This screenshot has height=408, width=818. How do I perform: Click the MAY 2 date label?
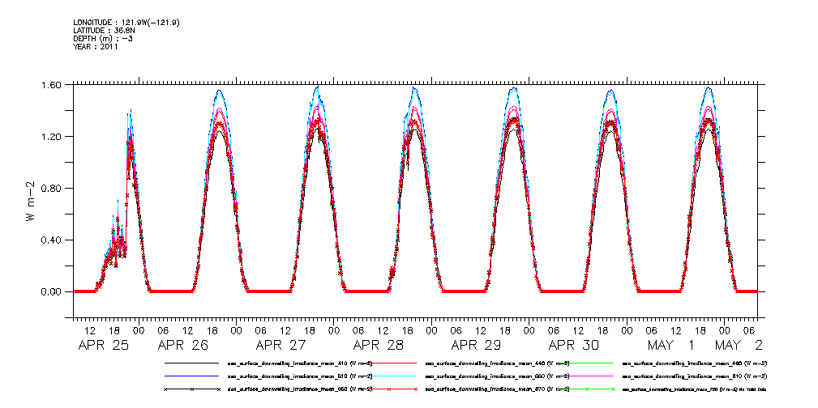coord(739,345)
